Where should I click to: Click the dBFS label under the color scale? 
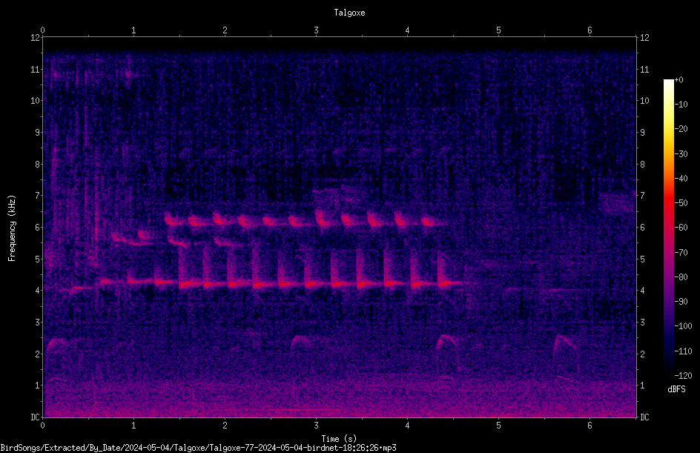tap(676, 389)
